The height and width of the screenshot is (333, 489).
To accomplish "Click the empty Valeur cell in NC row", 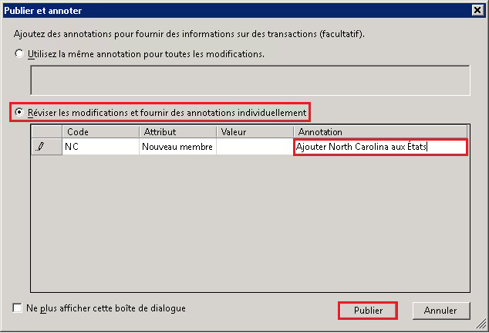I will 255,147.
